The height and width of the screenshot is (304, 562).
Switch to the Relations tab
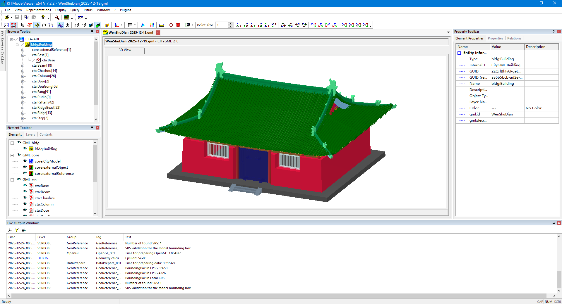[x=514, y=38]
